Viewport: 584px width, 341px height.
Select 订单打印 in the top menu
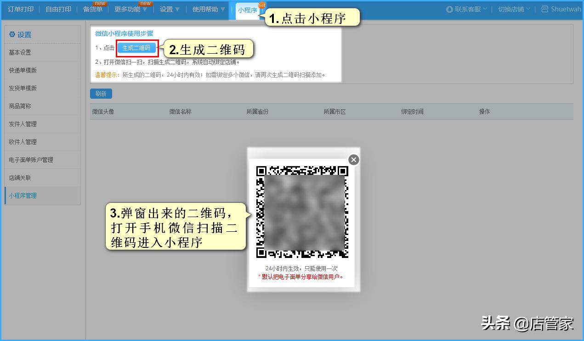[20, 9]
